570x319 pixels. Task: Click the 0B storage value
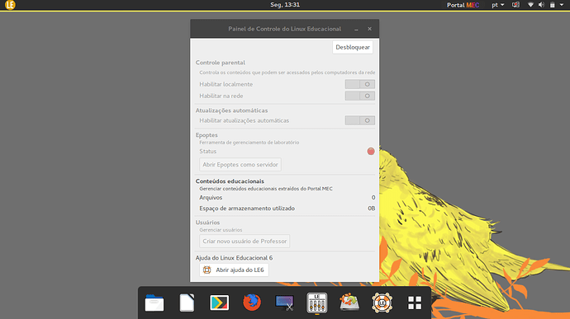(x=371, y=209)
